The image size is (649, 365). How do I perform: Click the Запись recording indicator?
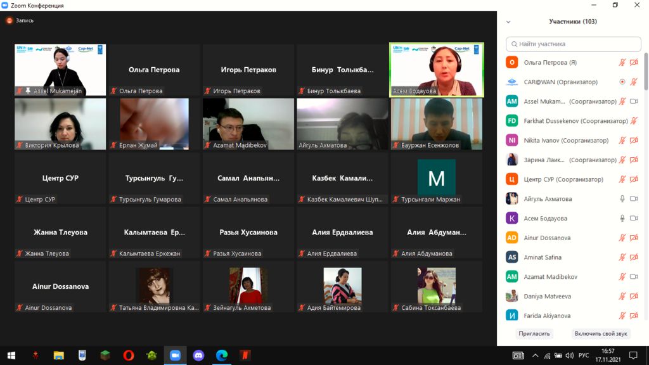(20, 20)
